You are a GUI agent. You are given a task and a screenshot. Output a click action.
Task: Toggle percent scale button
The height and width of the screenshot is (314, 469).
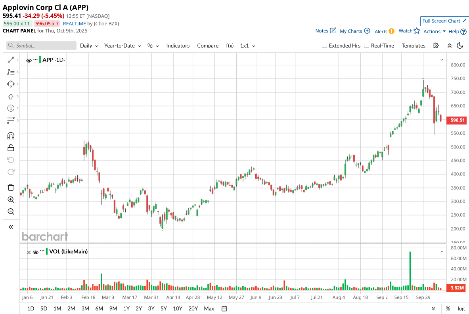pyautogui.click(x=448, y=308)
